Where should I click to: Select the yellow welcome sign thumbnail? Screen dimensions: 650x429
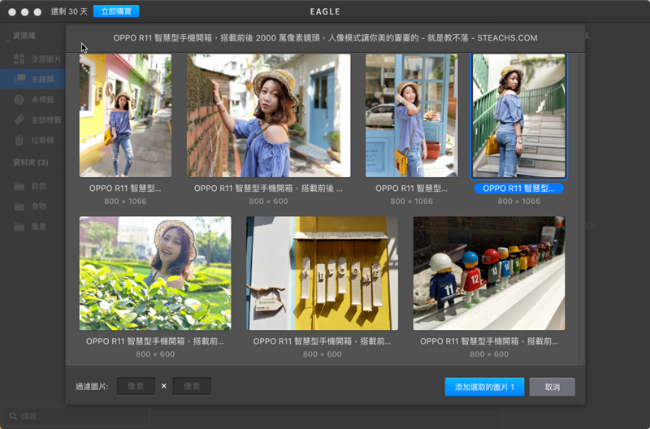(322, 273)
